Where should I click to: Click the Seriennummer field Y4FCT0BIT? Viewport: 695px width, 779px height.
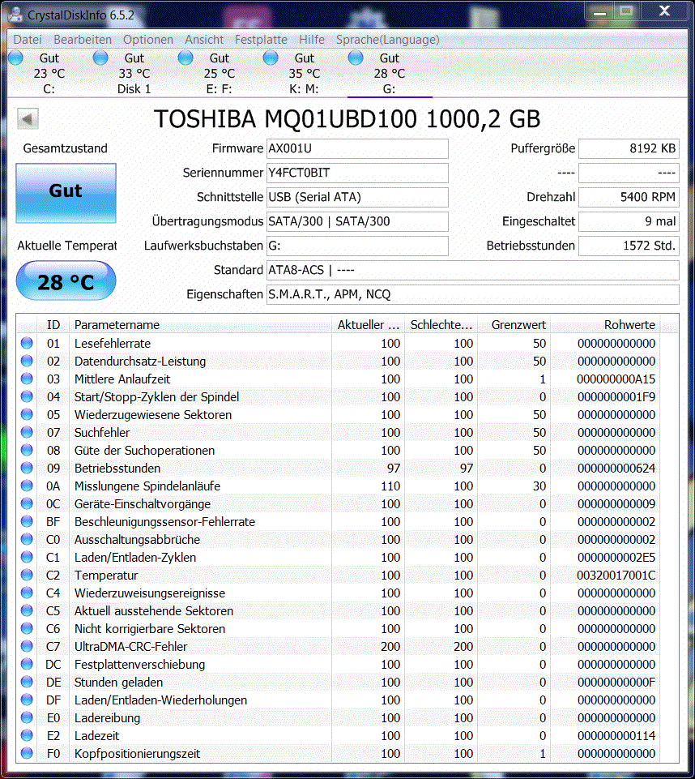[357, 173]
